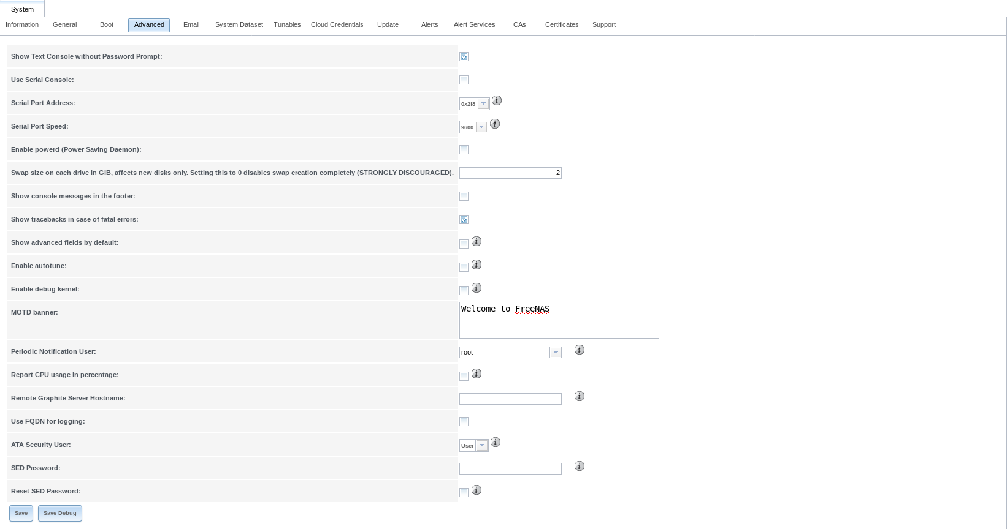Uncheck Show tracebacks in case of fatal errors

pos(464,219)
